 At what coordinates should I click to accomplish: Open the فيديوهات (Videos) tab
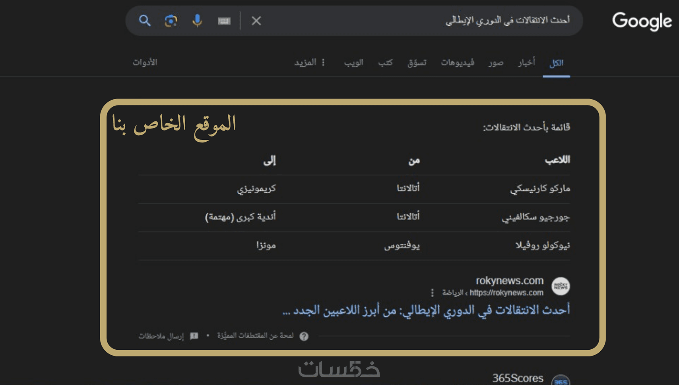click(x=458, y=62)
